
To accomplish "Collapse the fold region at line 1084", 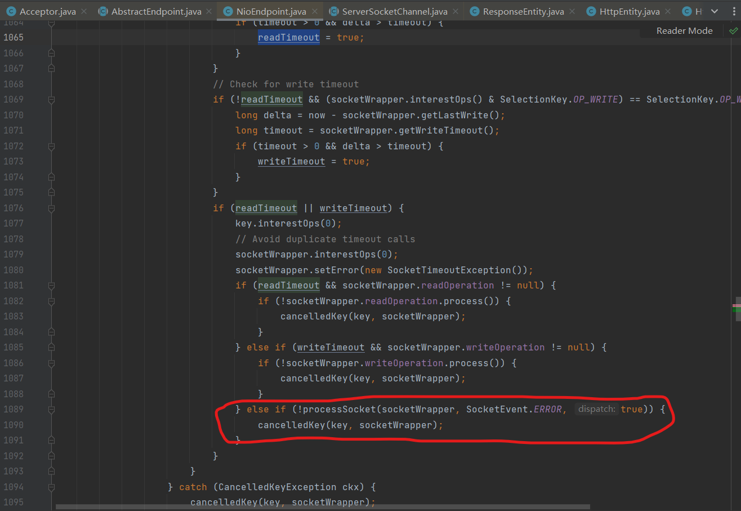I will 51,332.
